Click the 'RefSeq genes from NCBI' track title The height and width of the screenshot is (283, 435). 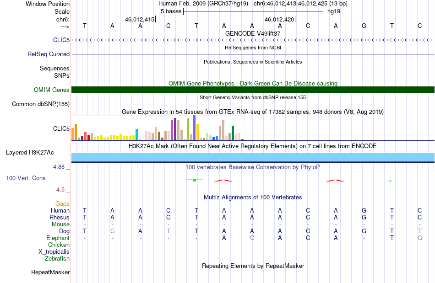tap(253, 48)
